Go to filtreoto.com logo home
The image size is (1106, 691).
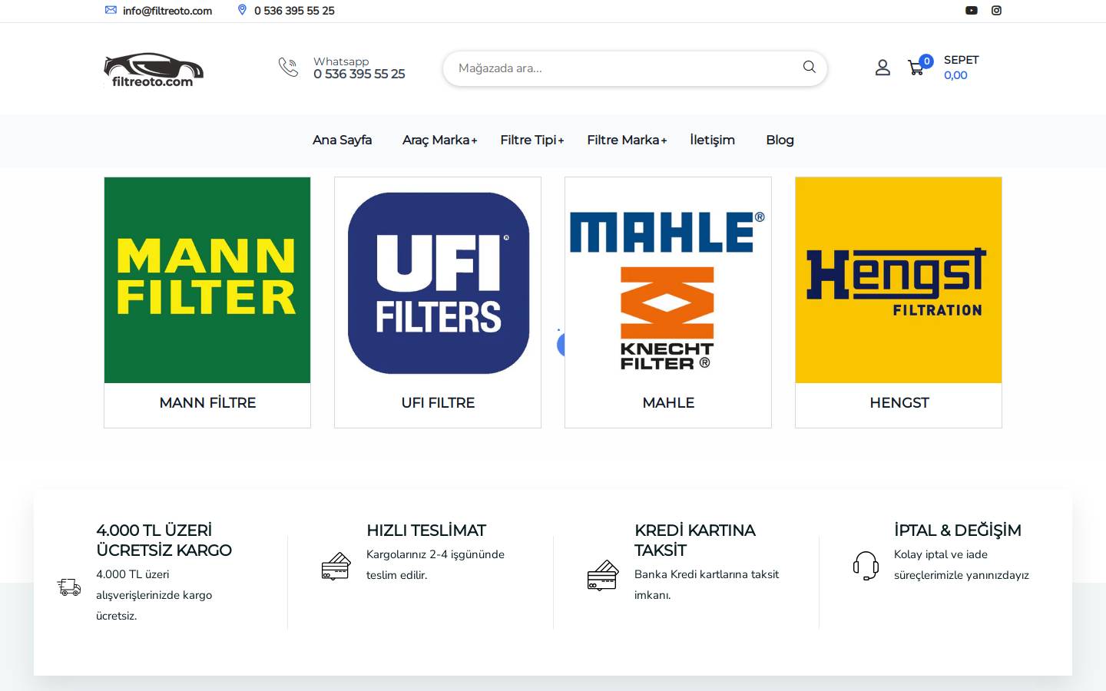coord(154,70)
